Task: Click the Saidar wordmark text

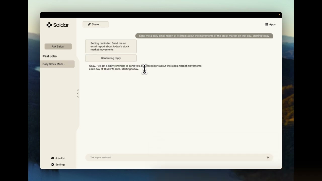Action: [x=61, y=25]
